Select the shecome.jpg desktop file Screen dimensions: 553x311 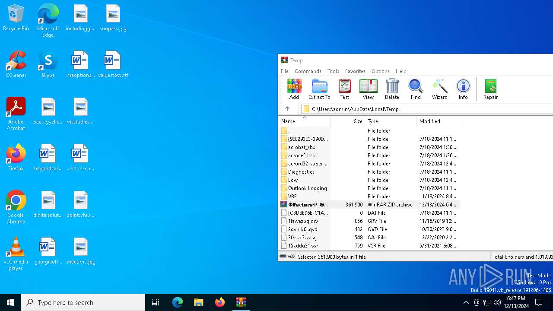point(81,251)
